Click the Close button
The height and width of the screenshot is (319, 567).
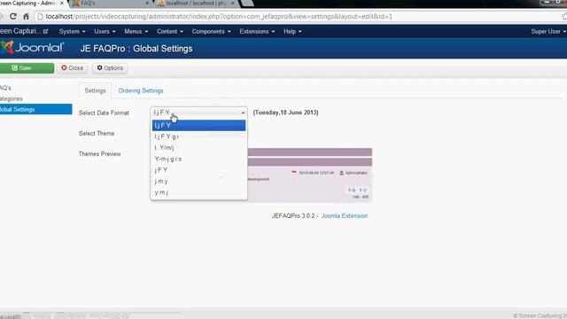[73, 68]
